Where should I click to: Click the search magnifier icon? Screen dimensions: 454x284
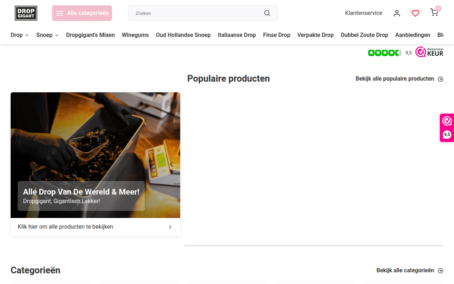pyautogui.click(x=267, y=13)
